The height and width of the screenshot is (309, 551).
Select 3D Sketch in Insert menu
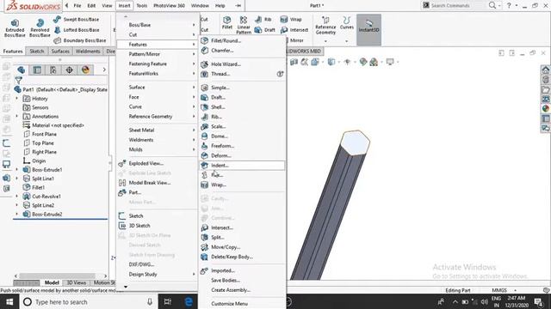157,226
